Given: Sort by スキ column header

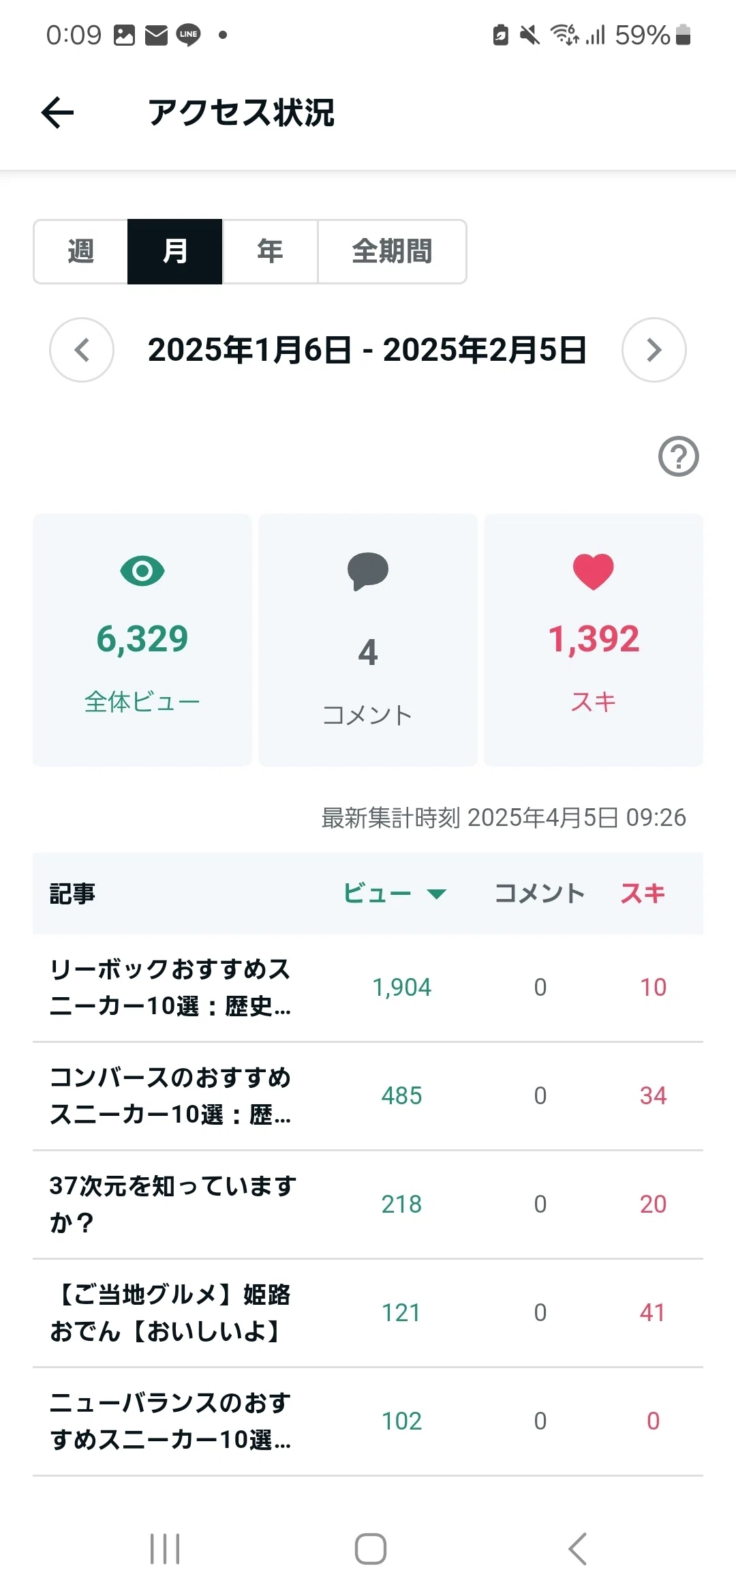Looking at the screenshot, I should click(x=643, y=893).
